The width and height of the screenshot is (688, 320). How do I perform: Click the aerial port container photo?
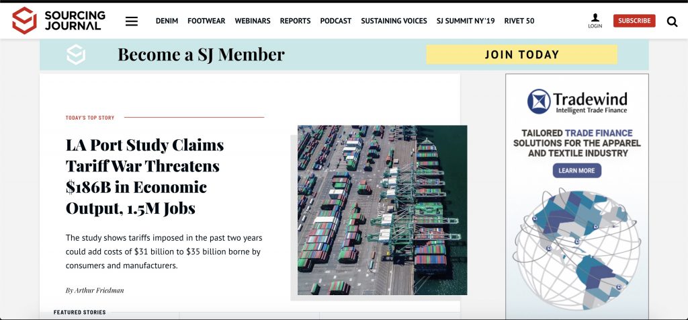(x=382, y=210)
